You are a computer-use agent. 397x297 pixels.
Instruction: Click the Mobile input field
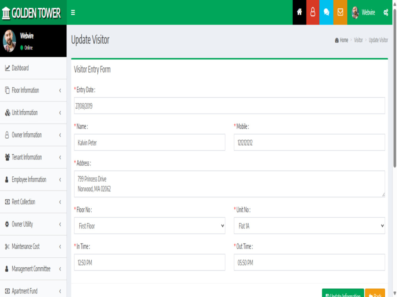pyautogui.click(x=309, y=143)
